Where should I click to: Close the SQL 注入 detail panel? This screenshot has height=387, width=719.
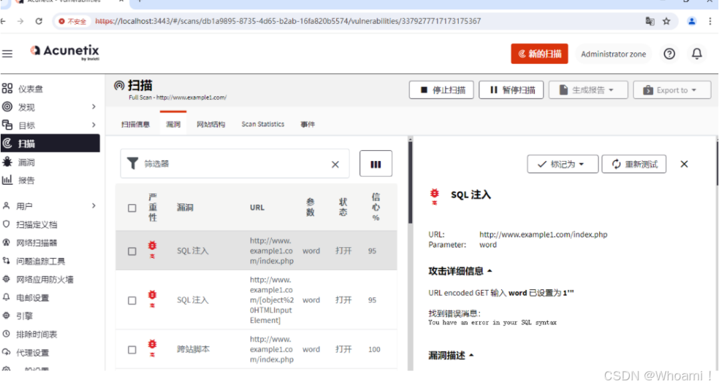coord(684,164)
